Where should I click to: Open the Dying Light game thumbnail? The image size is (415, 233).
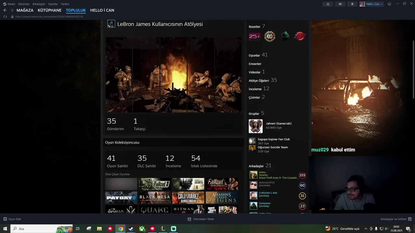point(188,184)
